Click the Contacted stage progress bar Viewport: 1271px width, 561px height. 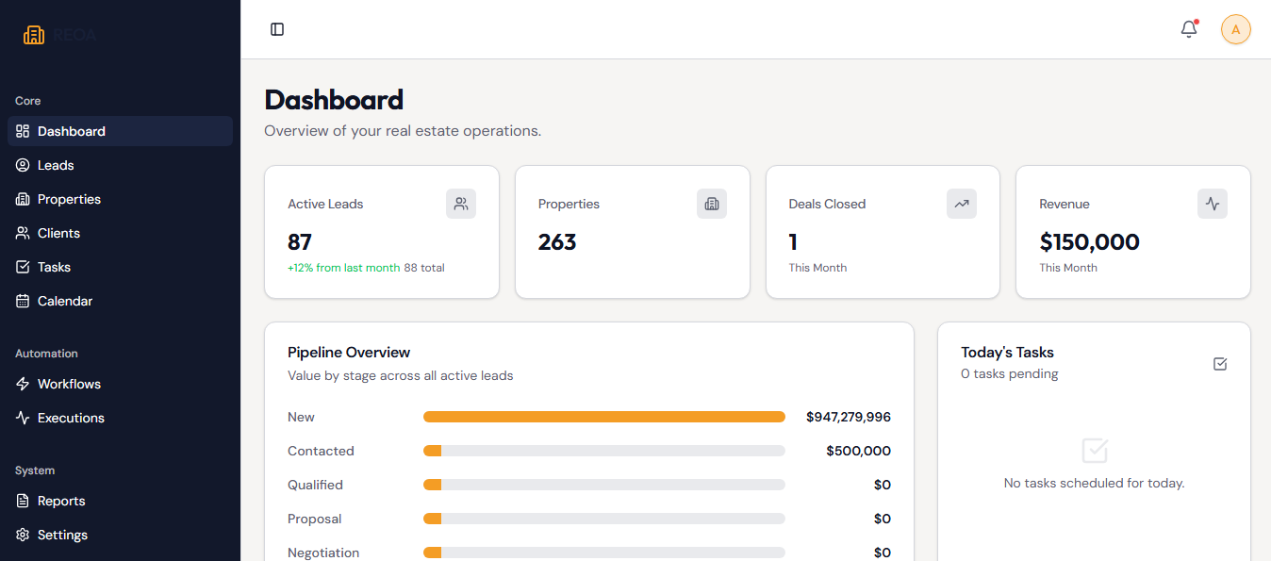pyautogui.click(x=604, y=451)
